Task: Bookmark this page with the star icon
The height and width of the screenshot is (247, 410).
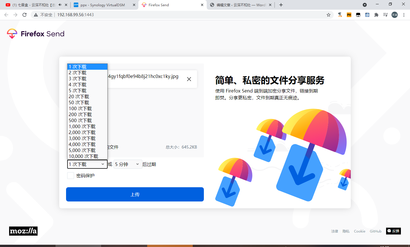Action: (x=329, y=15)
